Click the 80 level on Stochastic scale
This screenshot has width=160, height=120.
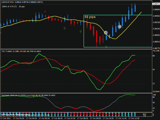[x=154, y=97]
